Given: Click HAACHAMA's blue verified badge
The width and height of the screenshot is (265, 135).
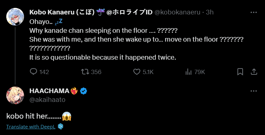Looking at the screenshot, I should click(x=84, y=91).
